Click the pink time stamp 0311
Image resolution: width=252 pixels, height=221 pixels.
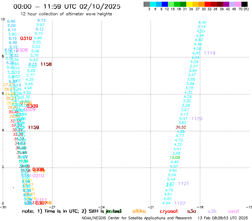(41, 200)
